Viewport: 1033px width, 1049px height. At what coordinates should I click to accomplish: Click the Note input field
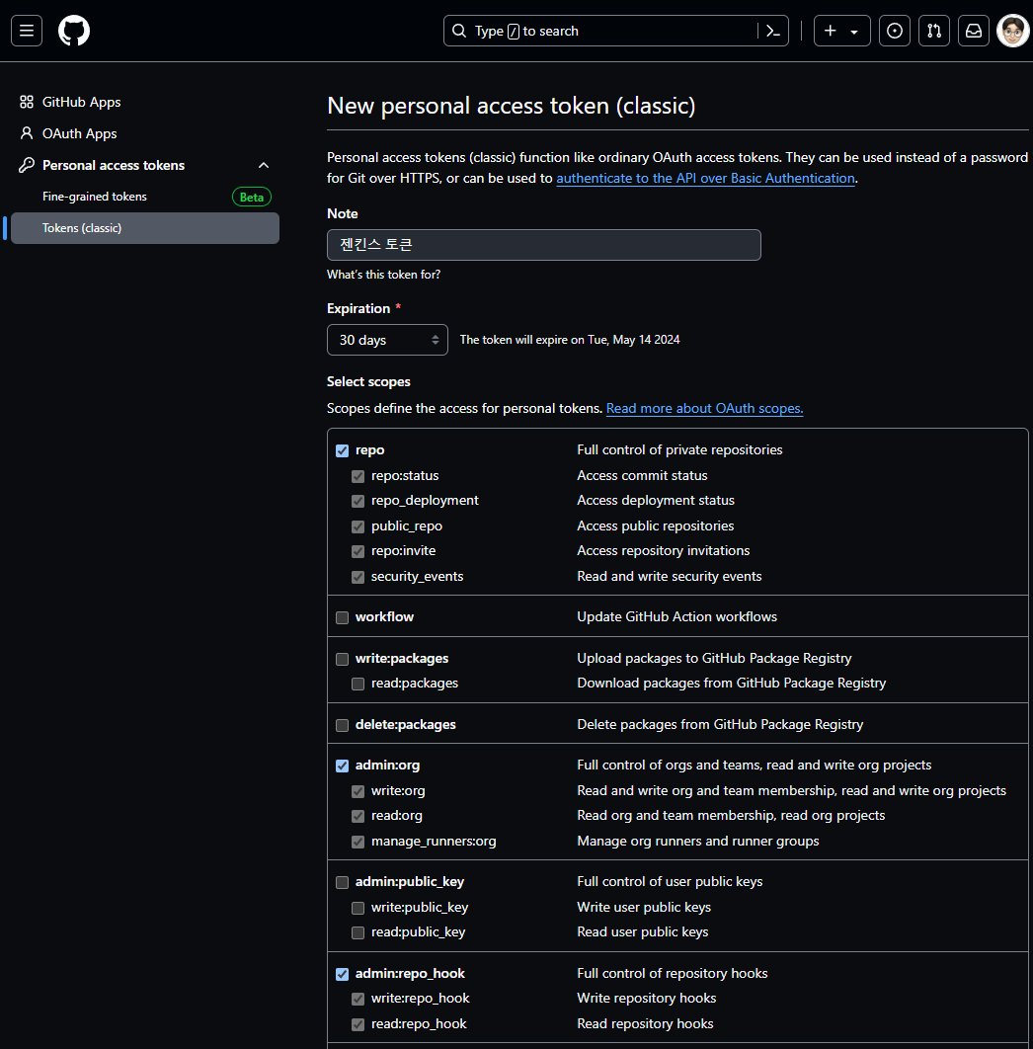pyautogui.click(x=544, y=245)
